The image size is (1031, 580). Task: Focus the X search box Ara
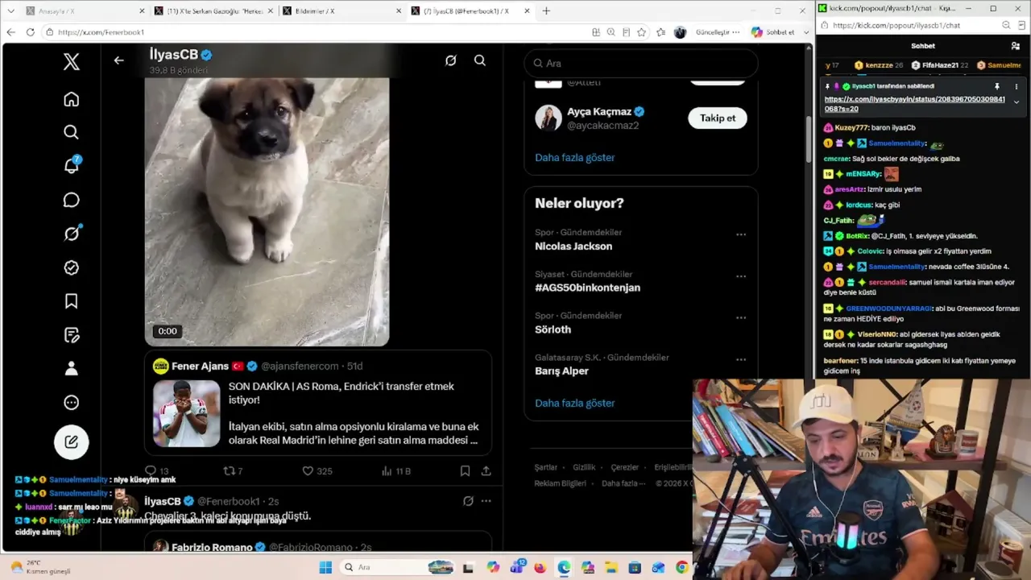pyautogui.click(x=641, y=64)
